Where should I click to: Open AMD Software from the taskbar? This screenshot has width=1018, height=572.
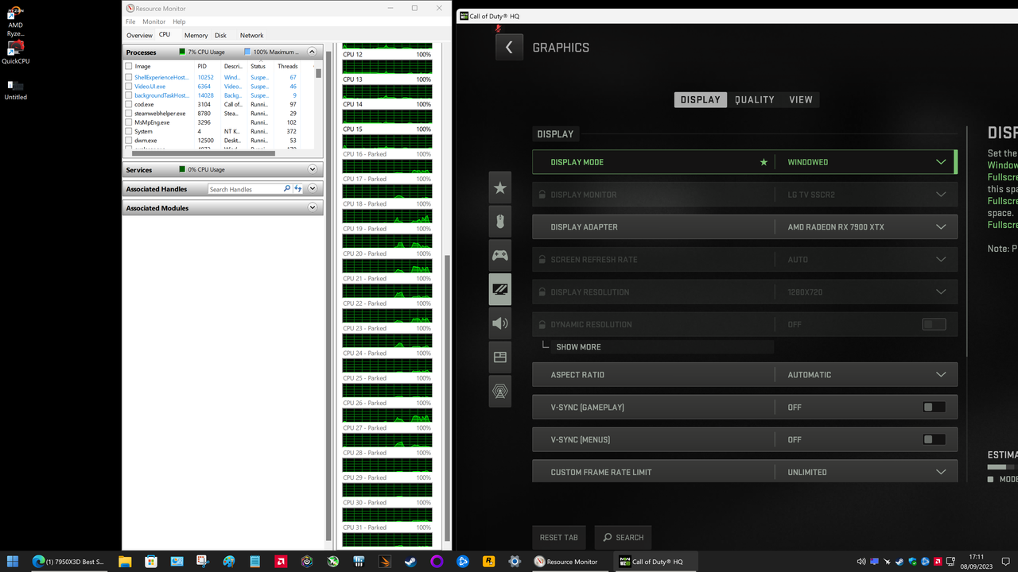tap(281, 561)
